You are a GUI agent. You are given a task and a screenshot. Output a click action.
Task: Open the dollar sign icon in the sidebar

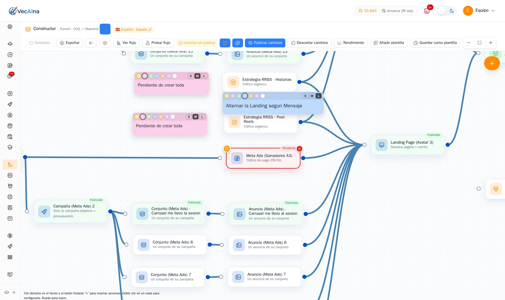(10, 236)
